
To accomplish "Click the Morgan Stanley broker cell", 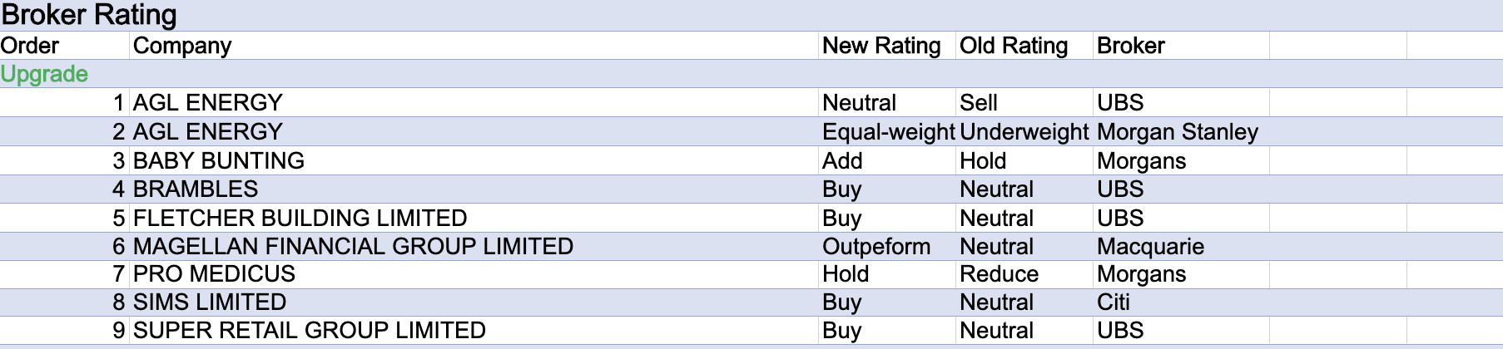I will pos(1178,132).
